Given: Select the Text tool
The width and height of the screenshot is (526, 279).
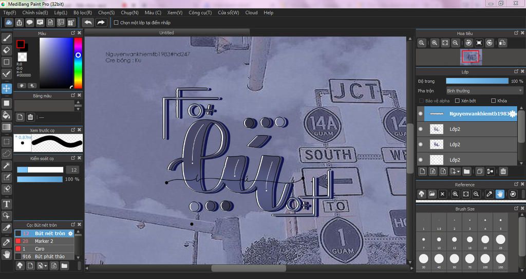Looking at the screenshot, I should (6, 204).
